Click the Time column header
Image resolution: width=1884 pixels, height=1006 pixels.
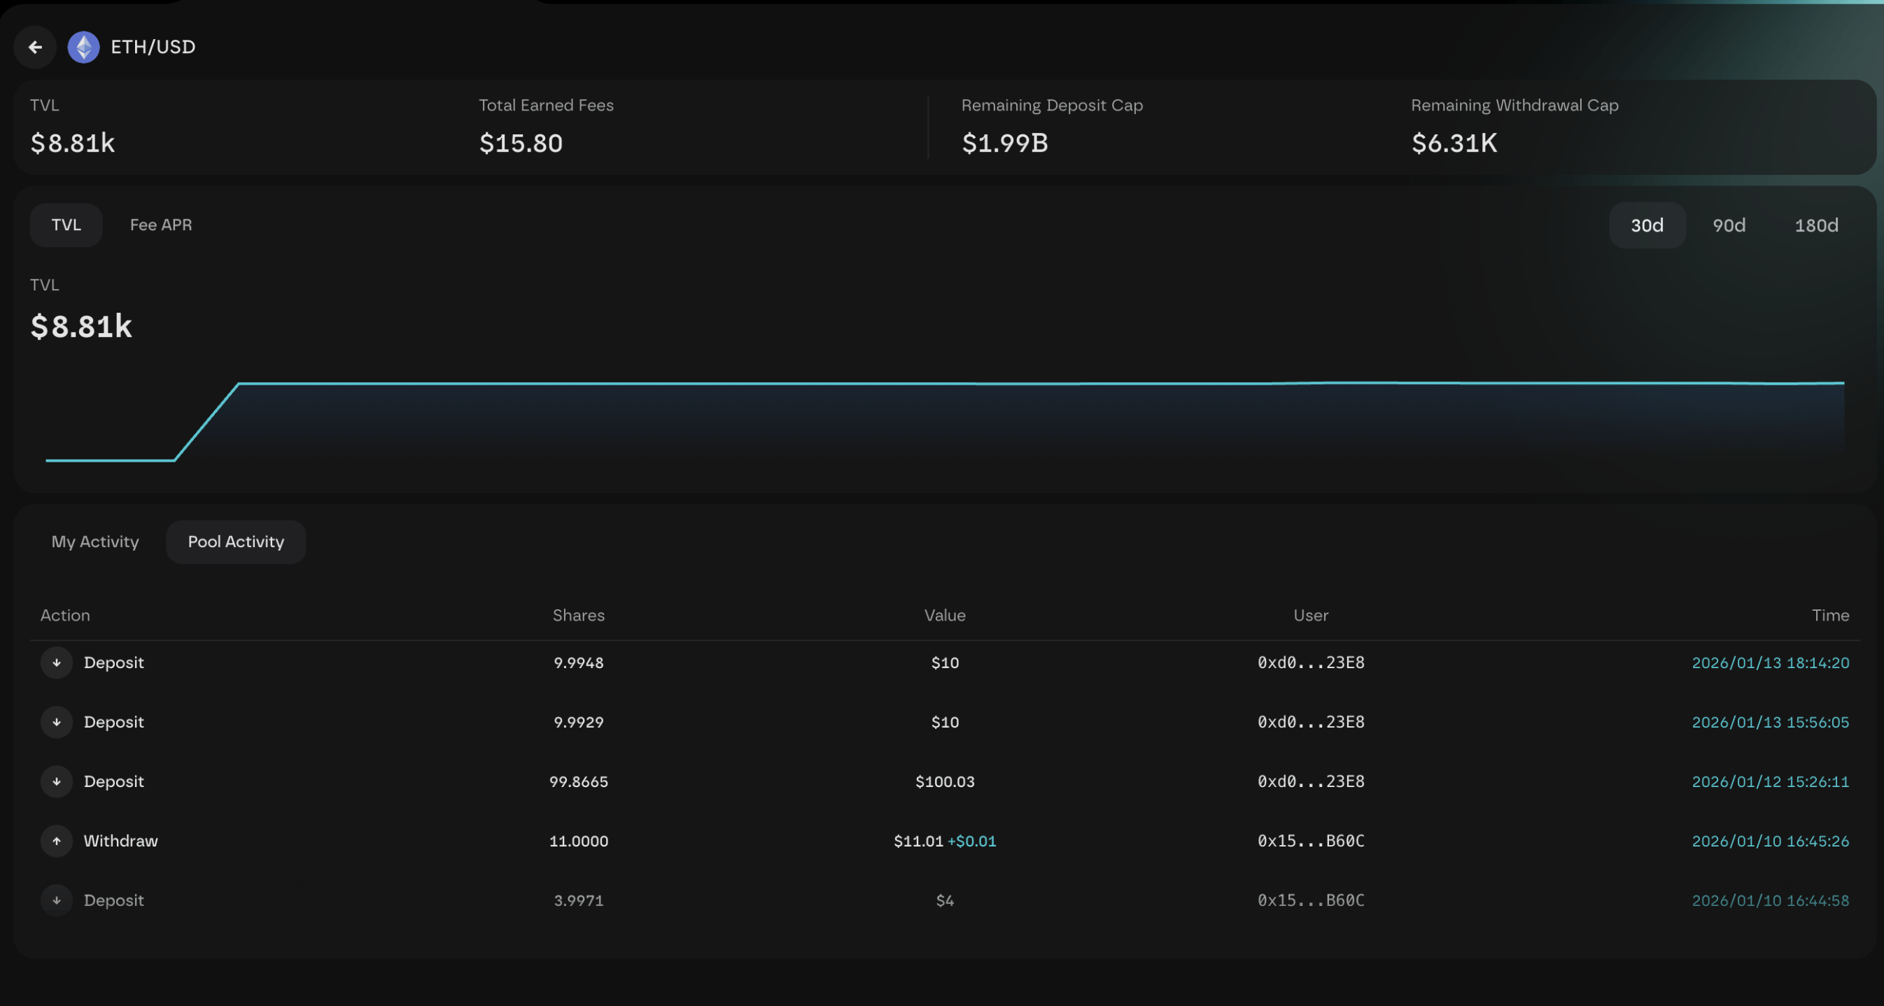1830,616
